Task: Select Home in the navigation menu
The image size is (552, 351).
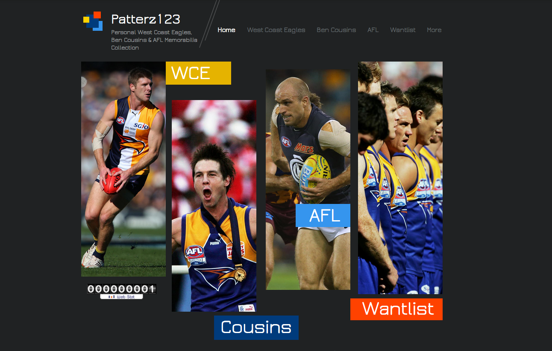Action: (226, 30)
